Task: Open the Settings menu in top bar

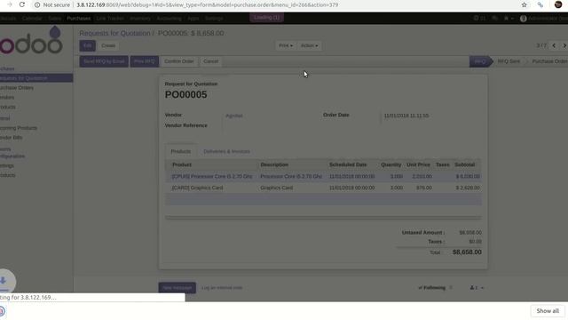Action: coord(214,18)
